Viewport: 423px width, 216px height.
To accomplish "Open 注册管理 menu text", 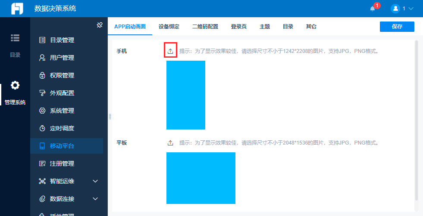I will point(62,164).
